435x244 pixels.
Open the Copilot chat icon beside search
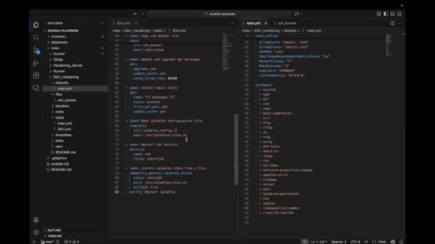296,14
